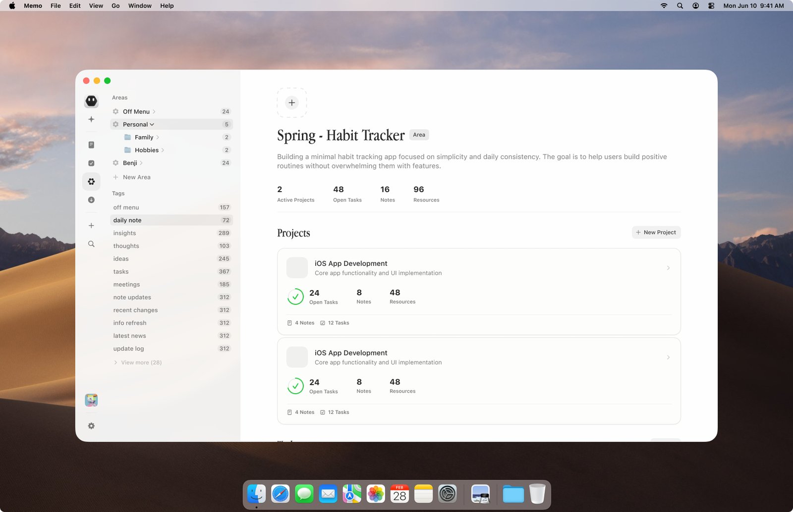
Task: Click 12 Tasks in the second project card
Action: [335, 412]
